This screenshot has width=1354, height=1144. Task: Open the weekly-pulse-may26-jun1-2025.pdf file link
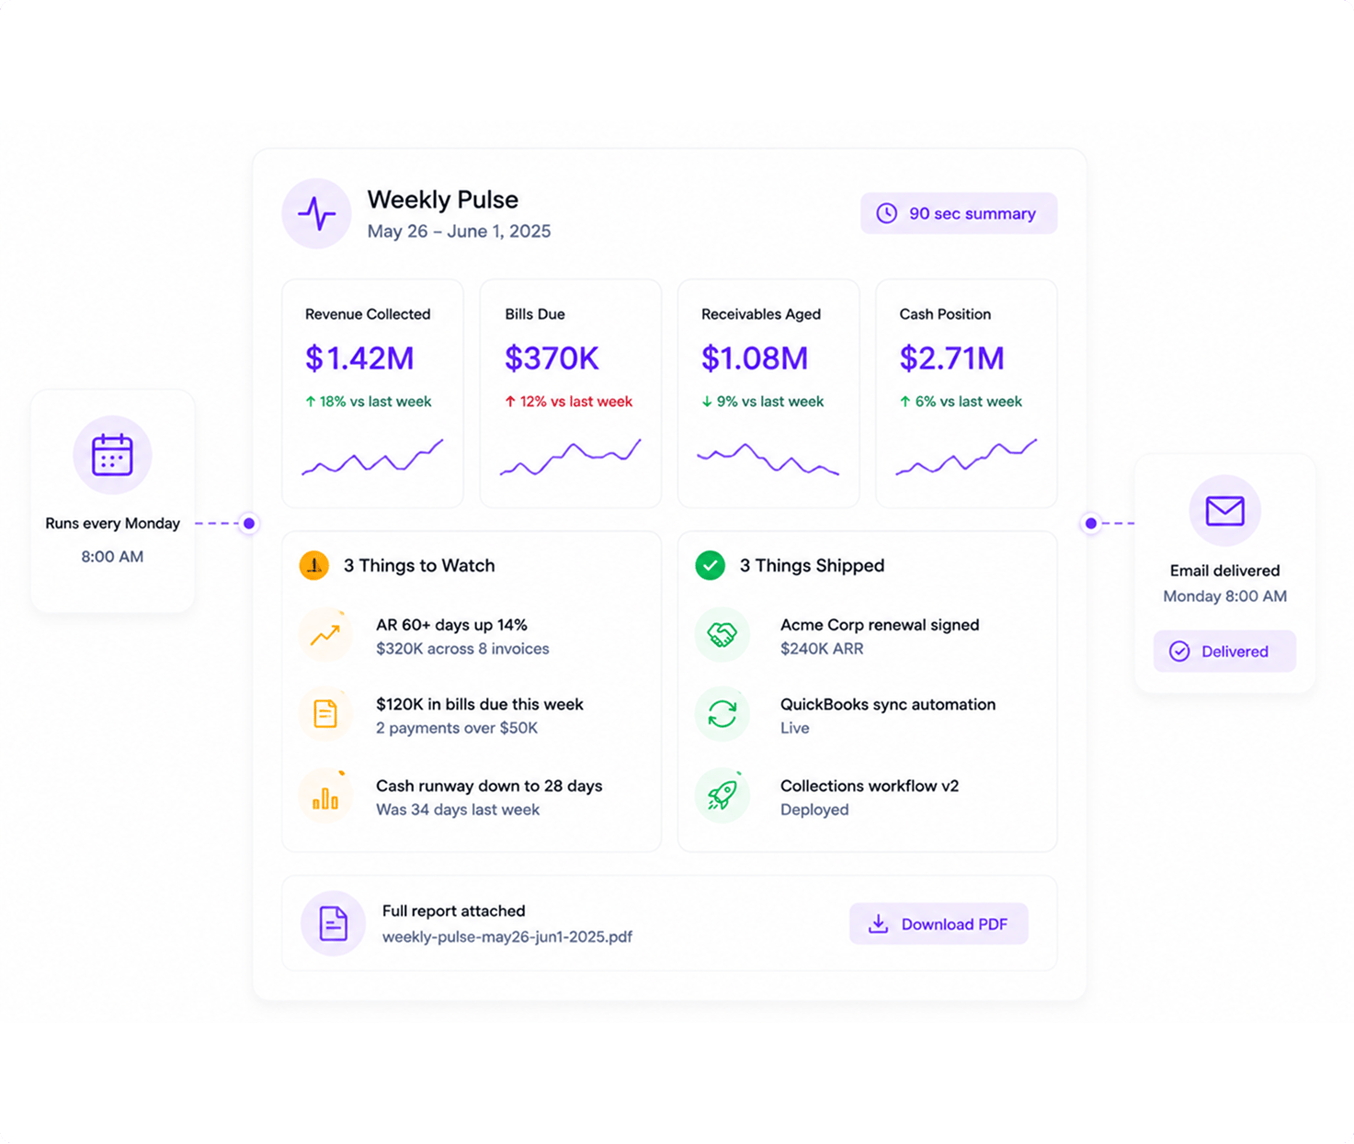coord(507,936)
